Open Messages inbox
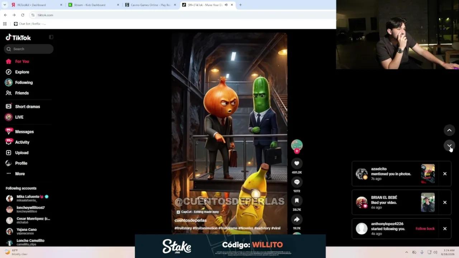This screenshot has height=258, width=459. point(20,132)
